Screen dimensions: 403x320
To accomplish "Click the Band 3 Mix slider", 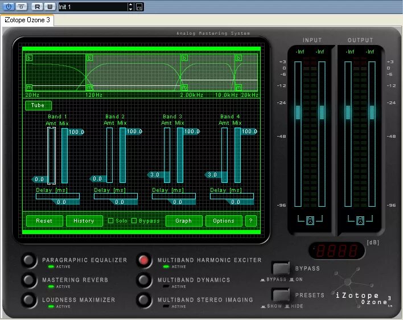I will pyautogui.click(x=180, y=155).
